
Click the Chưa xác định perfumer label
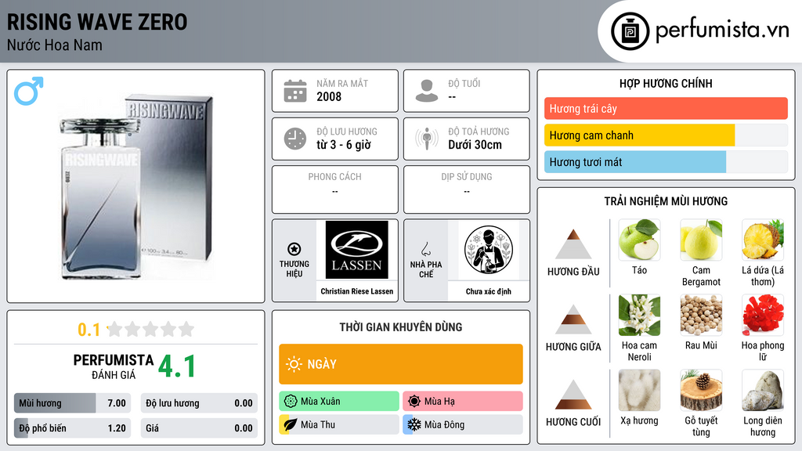(x=489, y=291)
